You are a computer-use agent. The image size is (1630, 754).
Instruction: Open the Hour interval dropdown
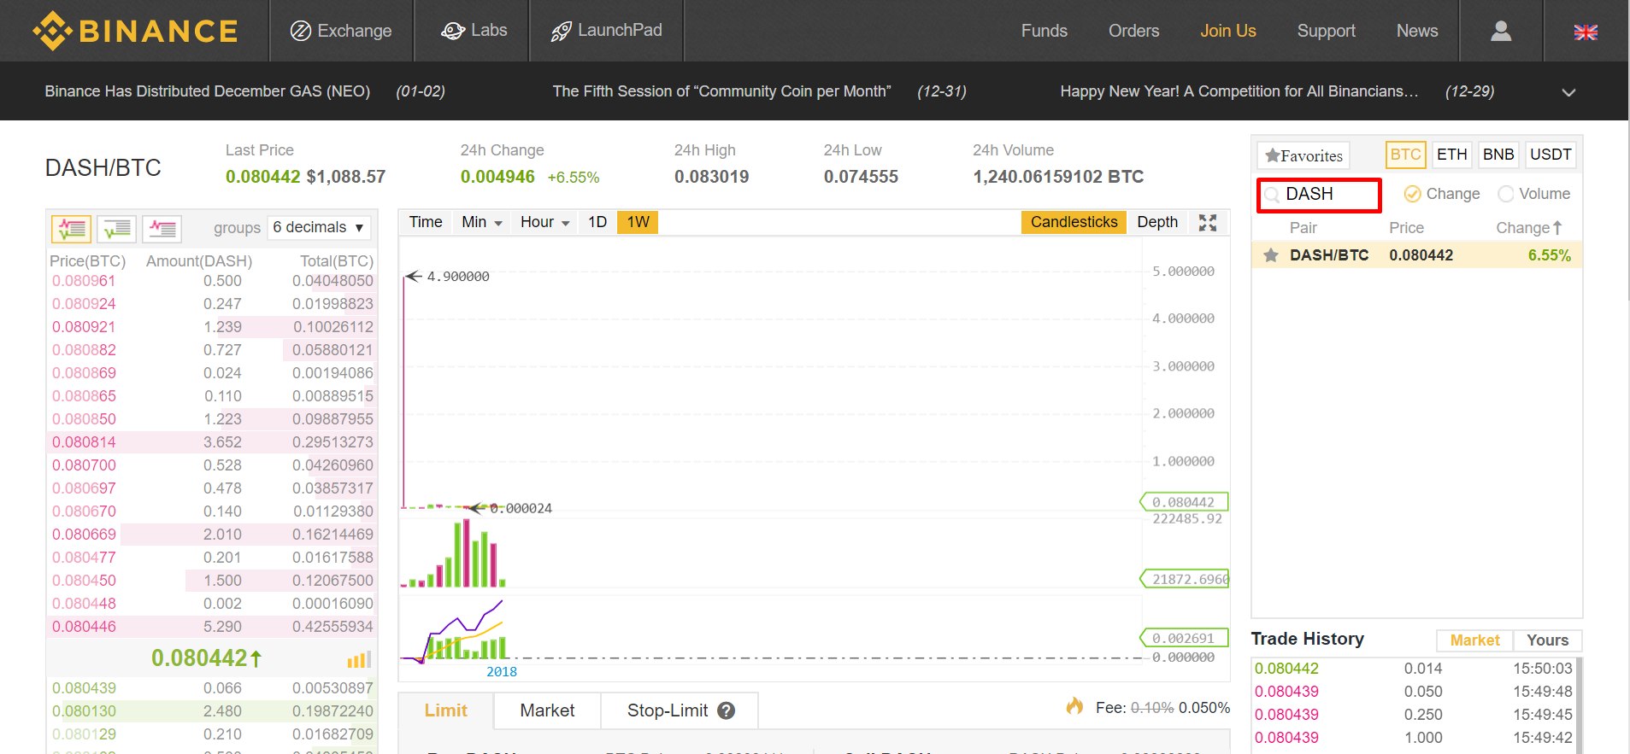pyautogui.click(x=544, y=222)
